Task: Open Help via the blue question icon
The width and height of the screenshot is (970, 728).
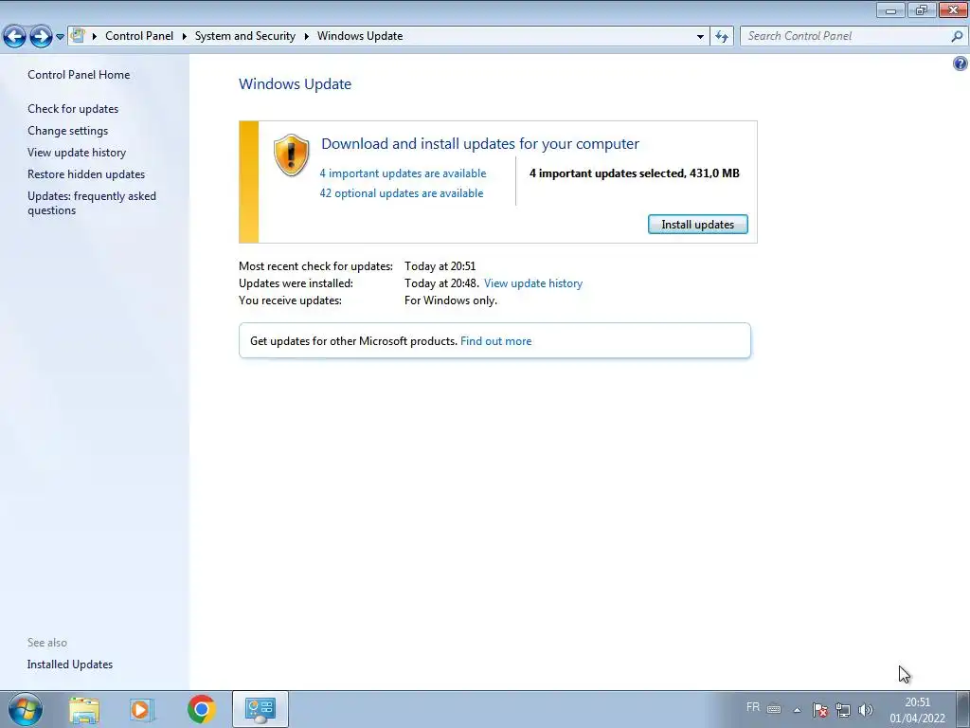Action: (961, 64)
